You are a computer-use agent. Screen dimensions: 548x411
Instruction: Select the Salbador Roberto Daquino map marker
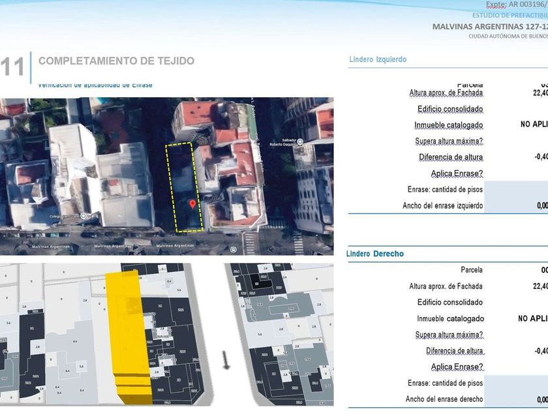pos(300,142)
